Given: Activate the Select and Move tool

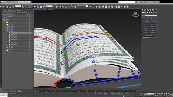Looking at the screenshot, I should [35, 7].
